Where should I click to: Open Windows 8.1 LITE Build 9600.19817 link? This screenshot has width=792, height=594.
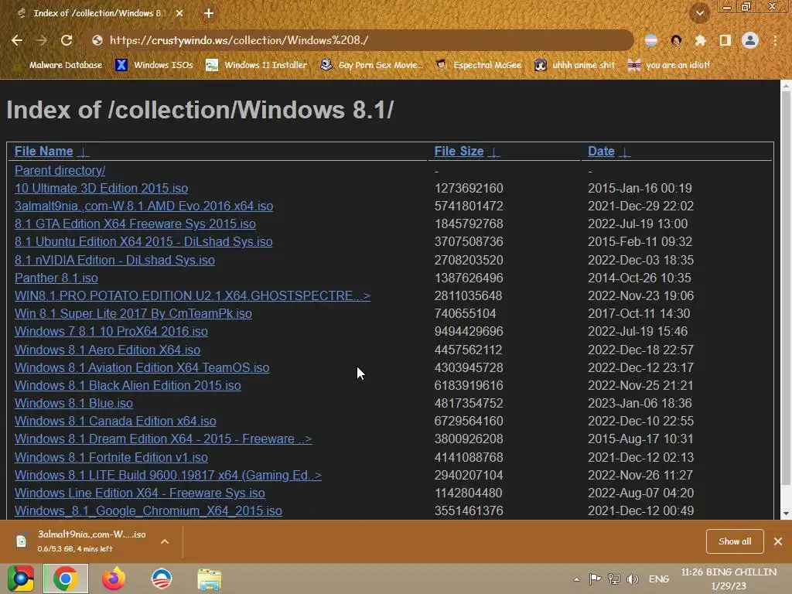[x=168, y=476]
